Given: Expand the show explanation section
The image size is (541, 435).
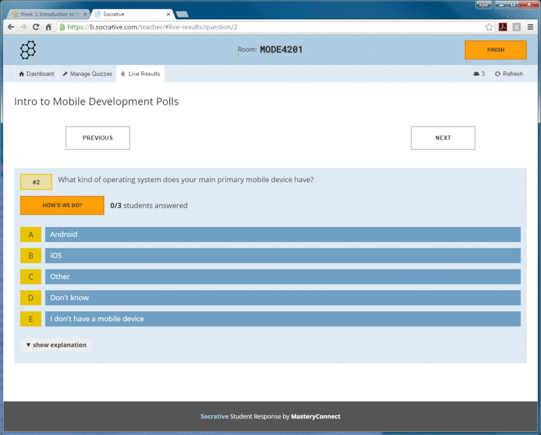Looking at the screenshot, I should 56,345.
